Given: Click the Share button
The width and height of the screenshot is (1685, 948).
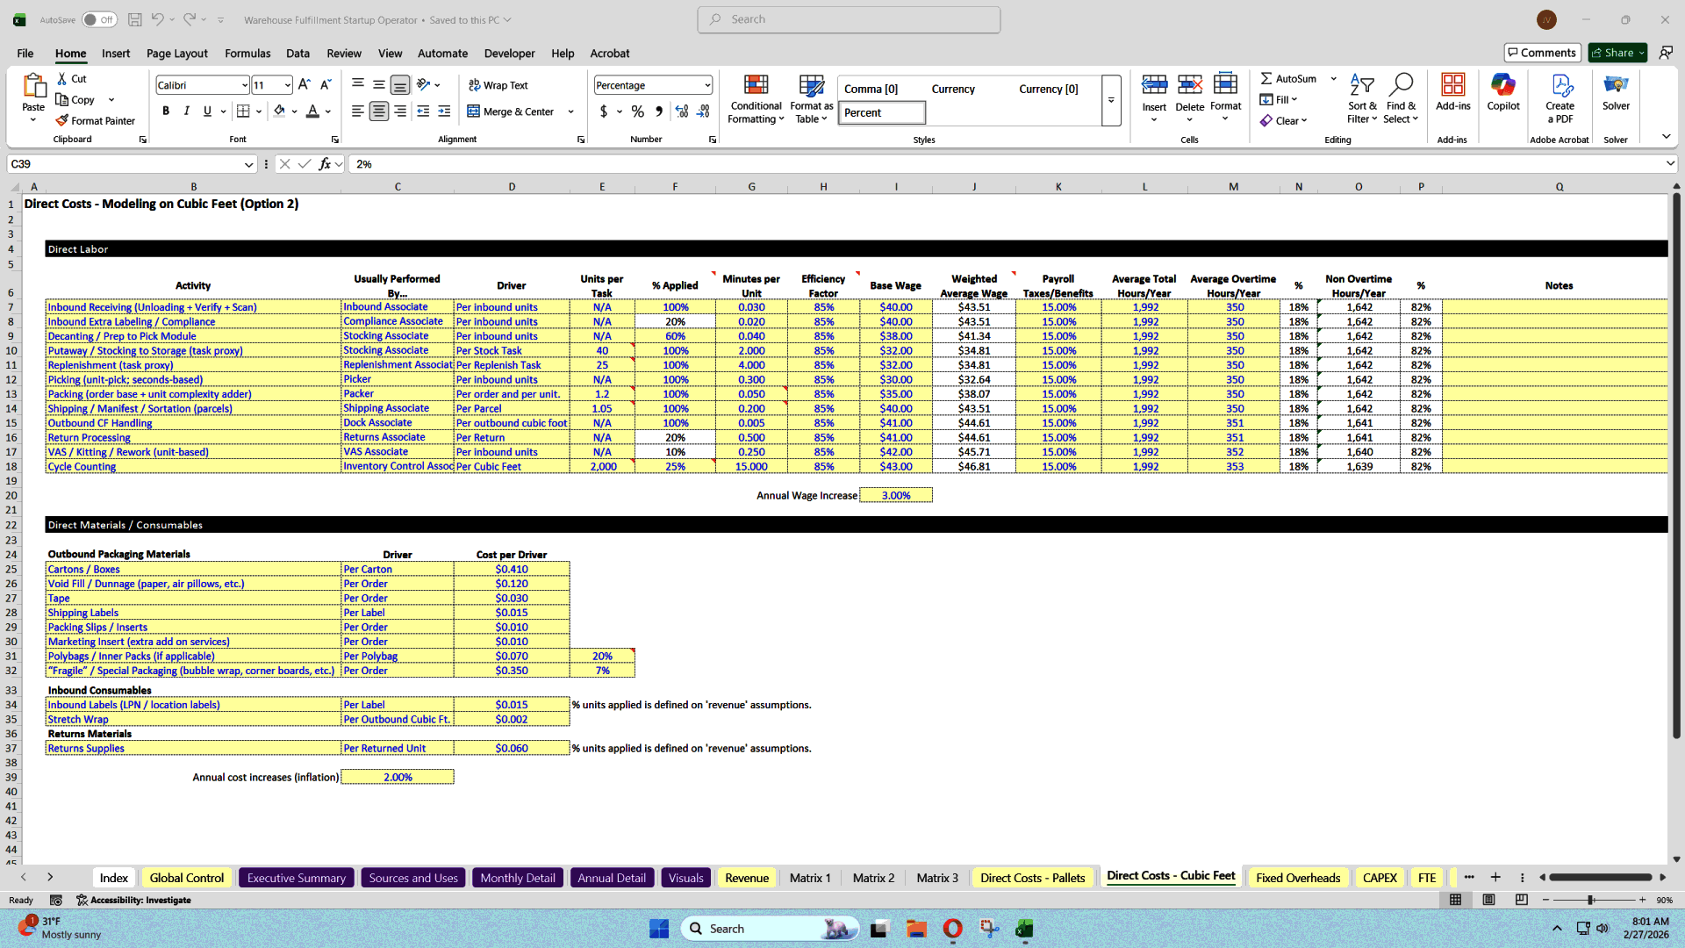Looking at the screenshot, I should coord(1616,52).
